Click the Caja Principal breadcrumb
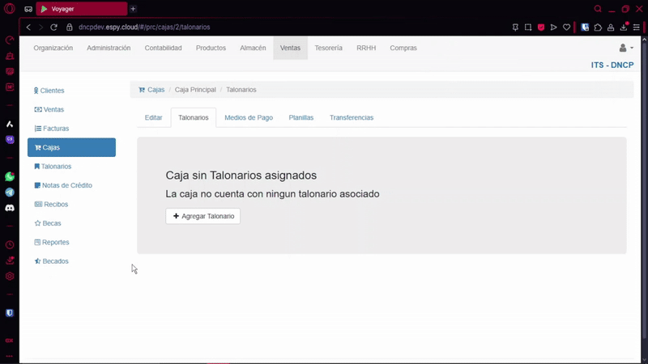This screenshot has height=364, width=648. coord(195,90)
